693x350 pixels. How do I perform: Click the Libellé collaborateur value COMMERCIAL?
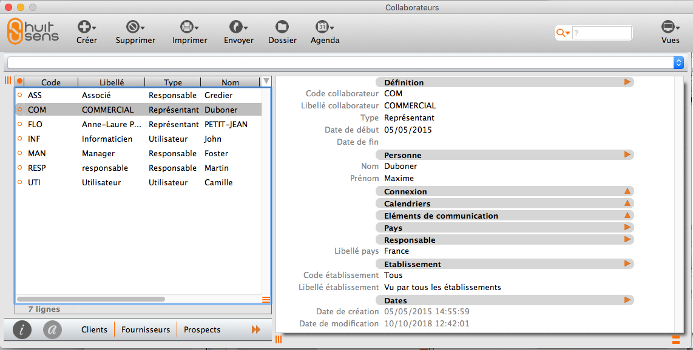pos(410,105)
